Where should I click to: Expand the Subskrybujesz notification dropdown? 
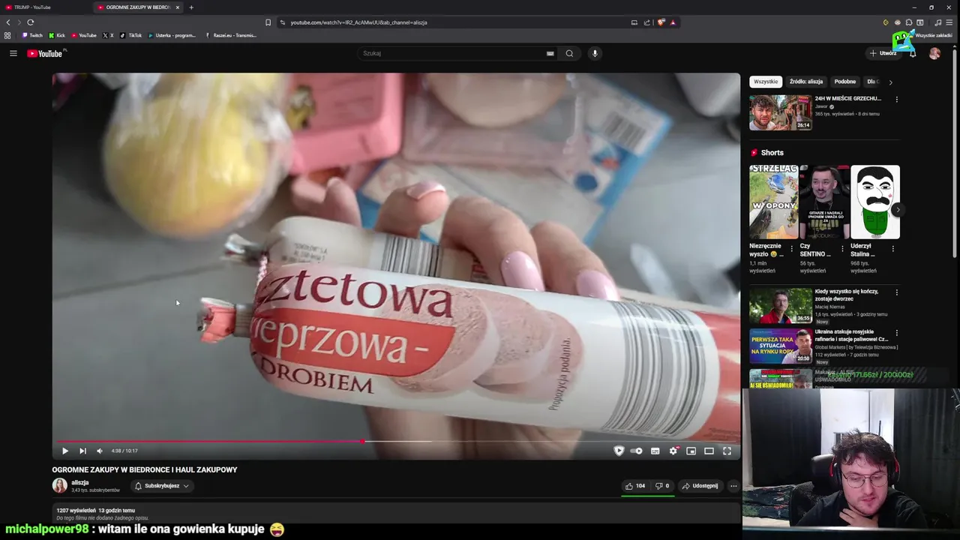[x=162, y=486]
